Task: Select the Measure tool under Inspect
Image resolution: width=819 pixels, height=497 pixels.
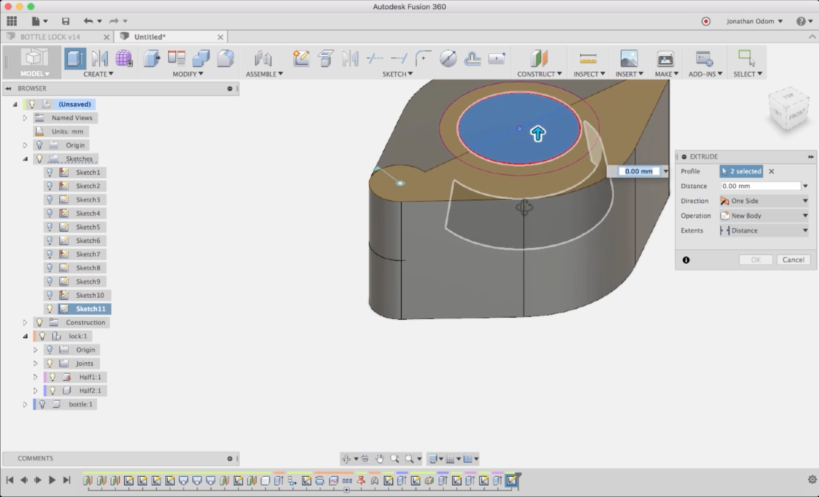Action: (587, 59)
